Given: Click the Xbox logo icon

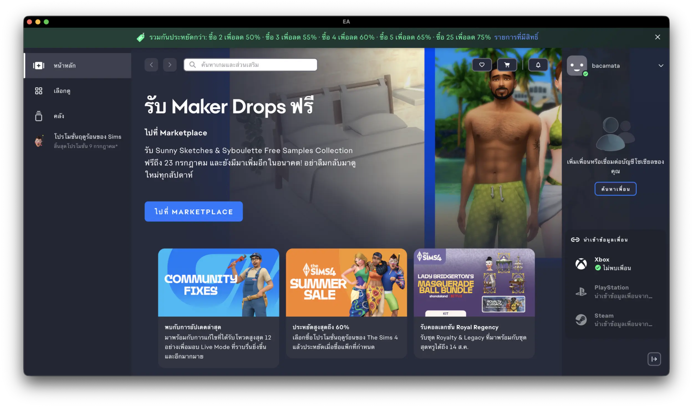Looking at the screenshot, I should (581, 264).
